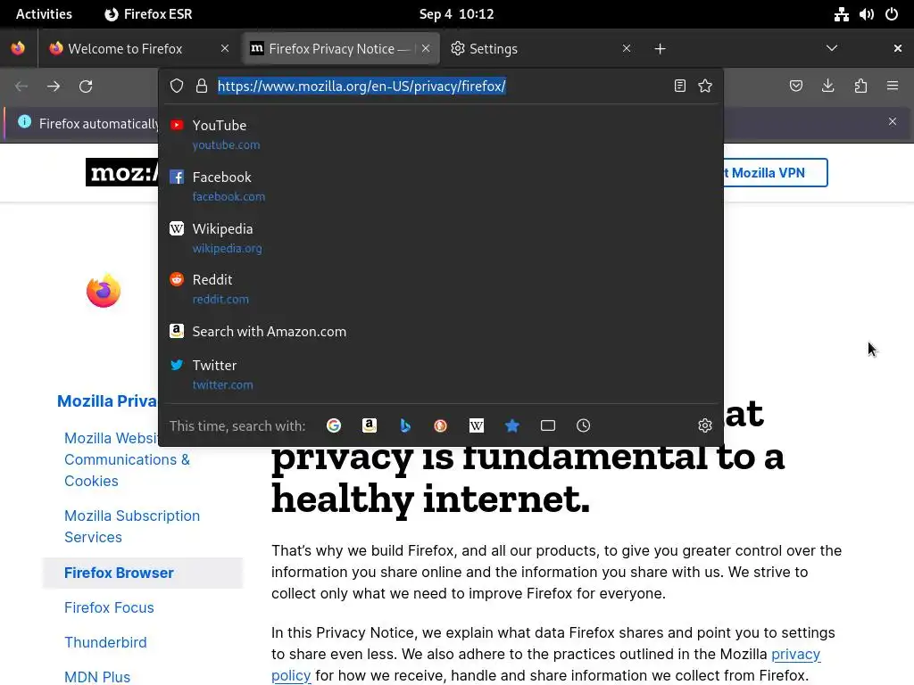Close the Welcome to Firefox tab
The image size is (914, 685).
pyautogui.click(x=225, y=48)
